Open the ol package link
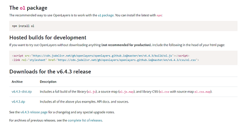 106,15
